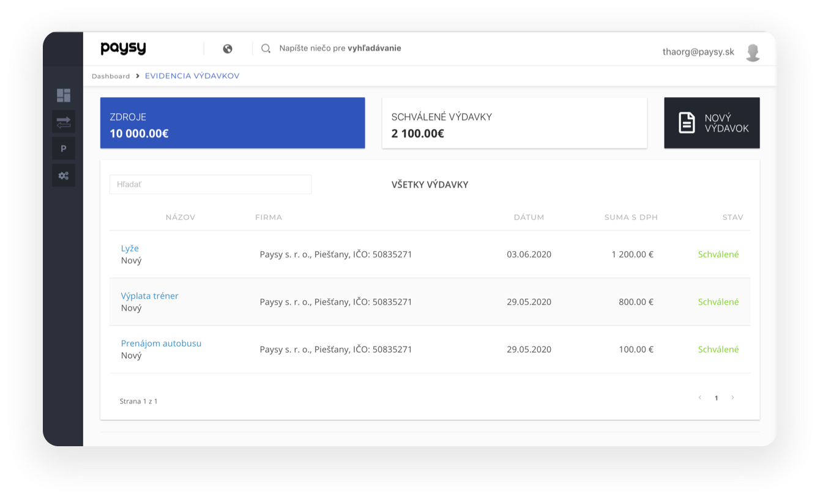Click the Strana 1 z 1 text
The width and height of the screenshot is (820, 500).
point(139,402)
